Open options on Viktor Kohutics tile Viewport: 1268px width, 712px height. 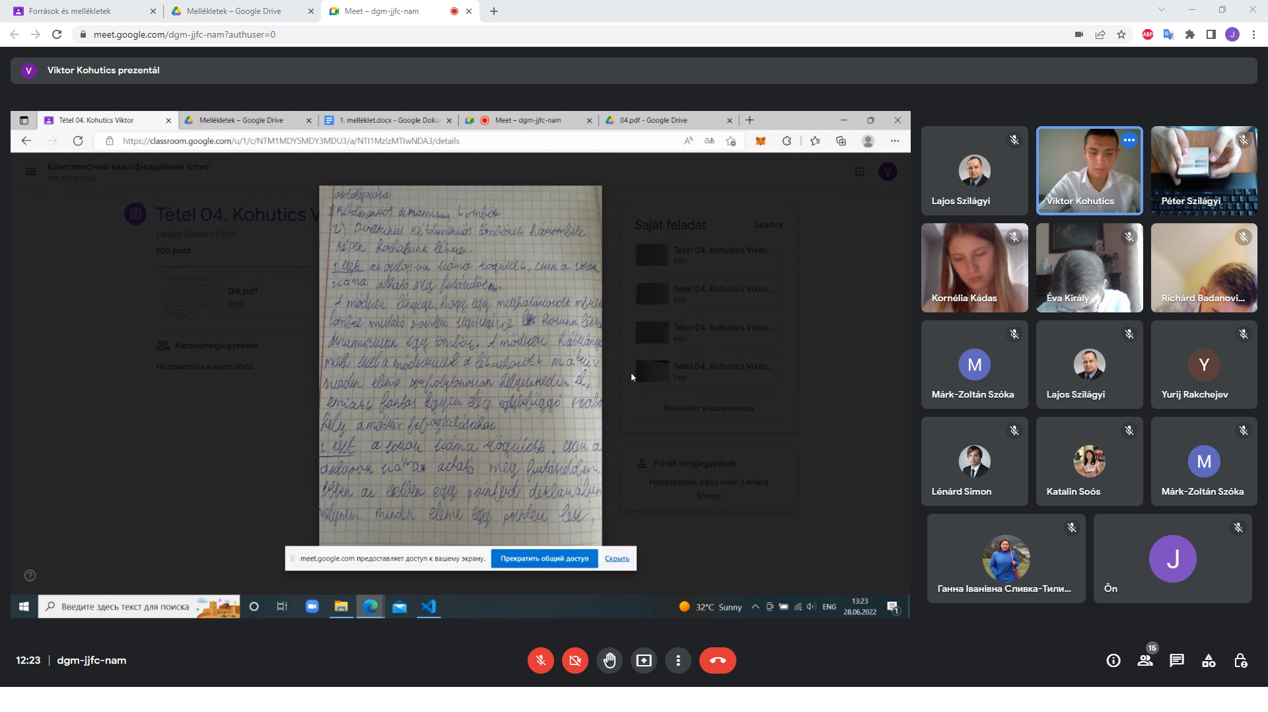coord(1129,140)
